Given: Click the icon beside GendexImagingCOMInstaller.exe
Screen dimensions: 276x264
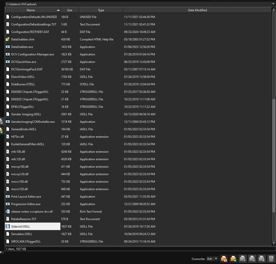Looking at the screenshot, I should click(7, 122).
